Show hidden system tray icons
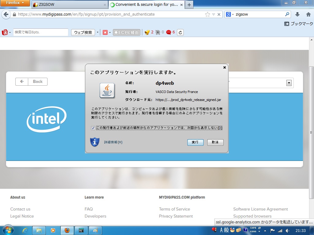The image size is (314, 235). click(x=265, y=231)
